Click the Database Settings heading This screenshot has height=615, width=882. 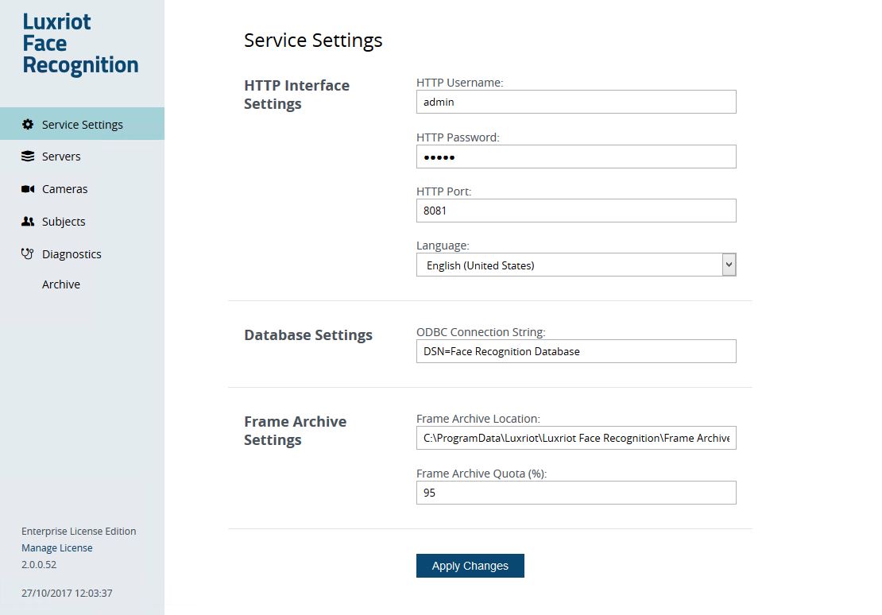pos(308,335)
